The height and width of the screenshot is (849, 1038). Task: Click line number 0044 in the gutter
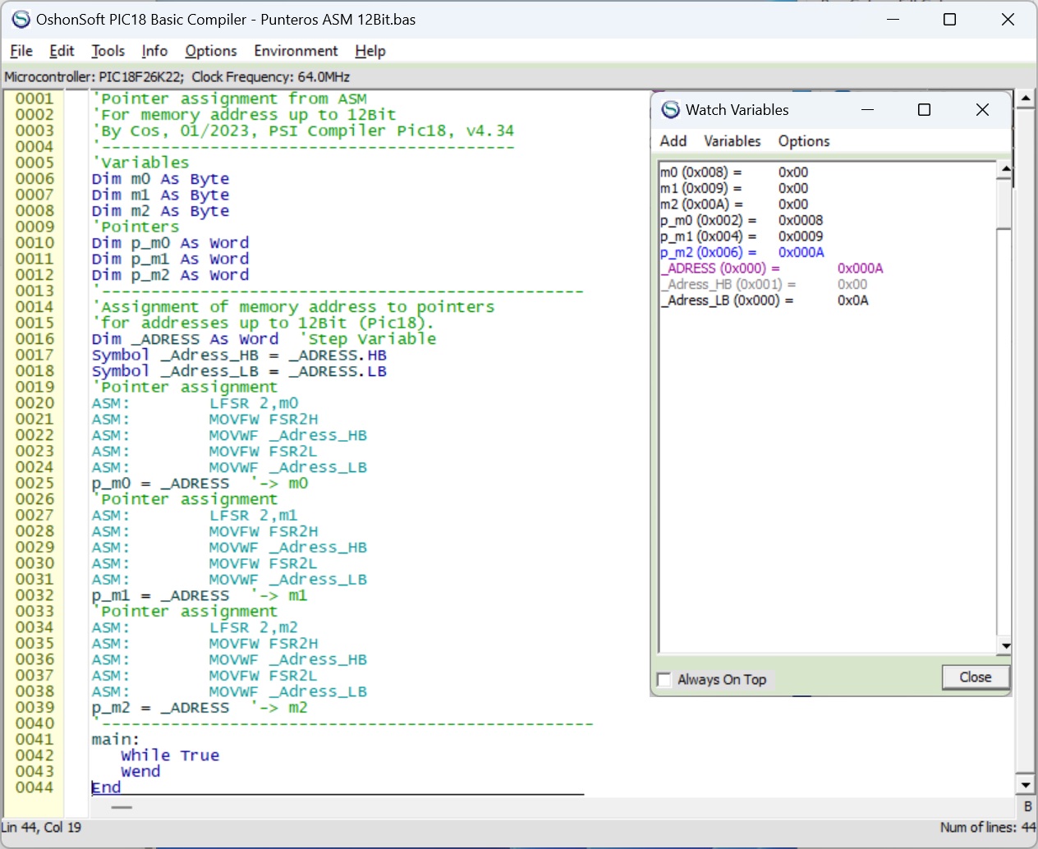point(34,787)
